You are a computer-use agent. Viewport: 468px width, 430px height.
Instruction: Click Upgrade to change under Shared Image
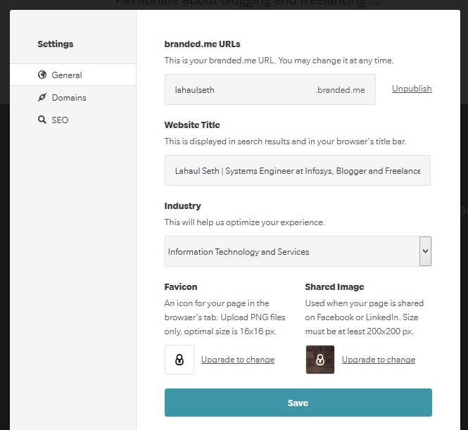coord(379,360)
